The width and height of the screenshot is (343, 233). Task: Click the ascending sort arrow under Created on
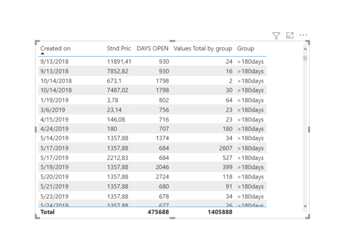pos(42,54)
